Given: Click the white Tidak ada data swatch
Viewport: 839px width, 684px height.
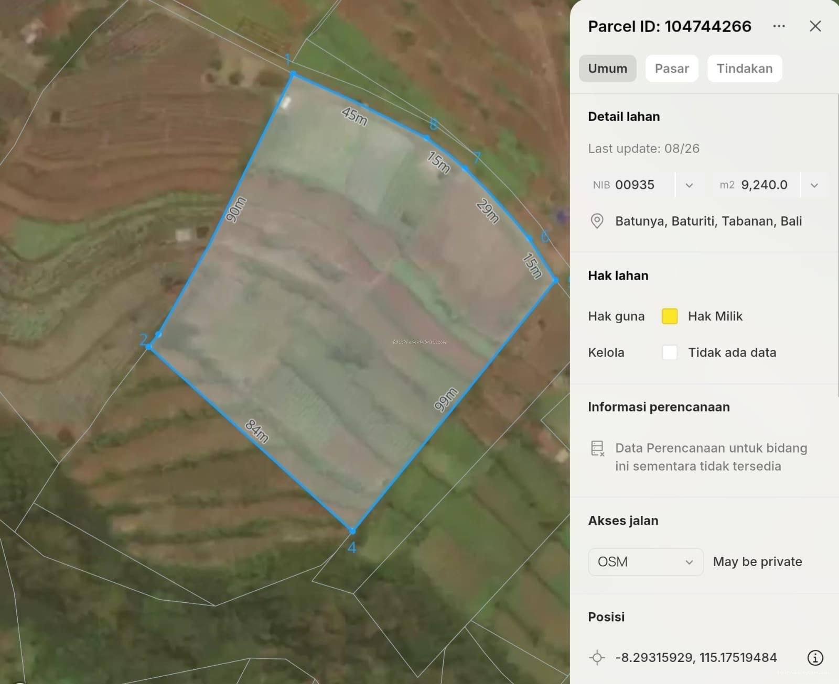Looking at the screenshot, I should 670,352.
